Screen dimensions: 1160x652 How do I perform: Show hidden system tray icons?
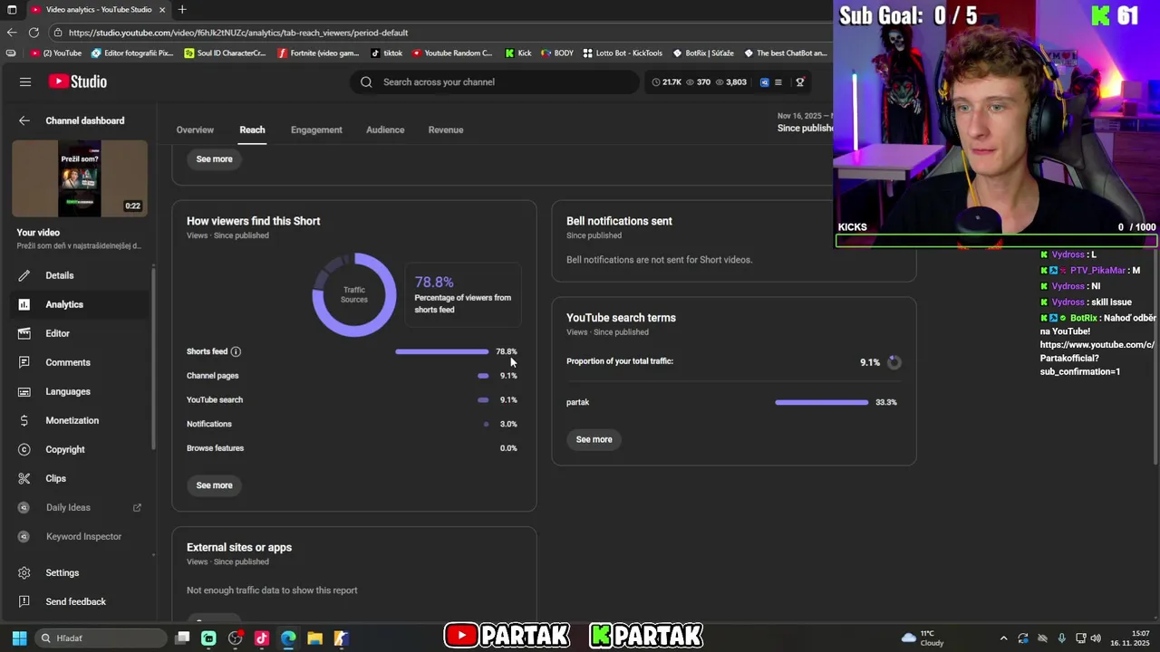(x=1003, y=638)
